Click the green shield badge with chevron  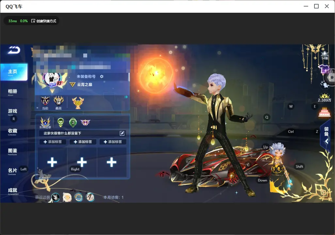[x=61, y=122]
